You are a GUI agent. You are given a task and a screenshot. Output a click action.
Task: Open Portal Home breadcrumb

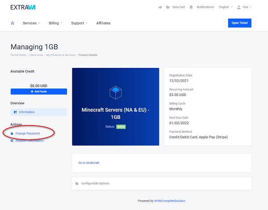[x=18, y=55]
